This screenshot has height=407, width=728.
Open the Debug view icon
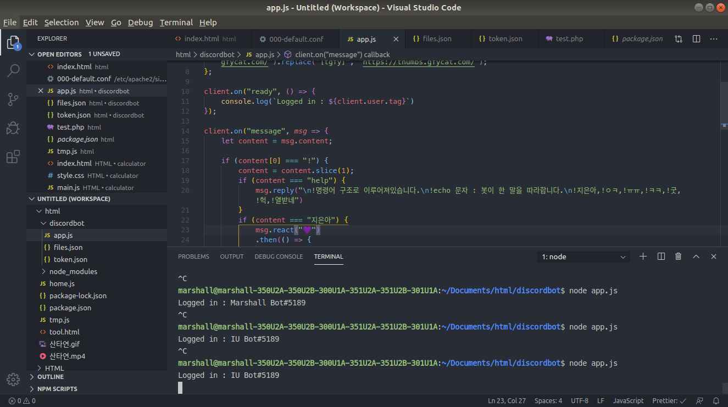[13, 128]
